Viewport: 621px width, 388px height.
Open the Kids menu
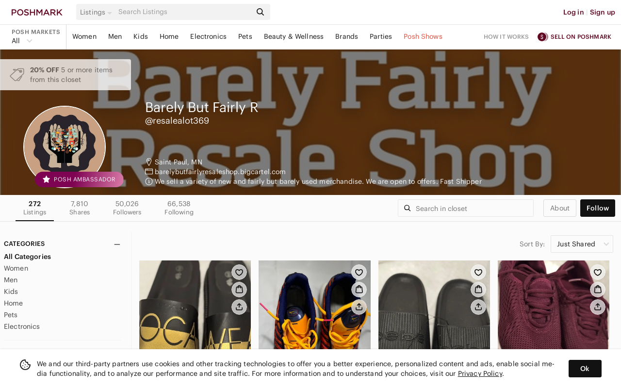click(x=141, y=36)
